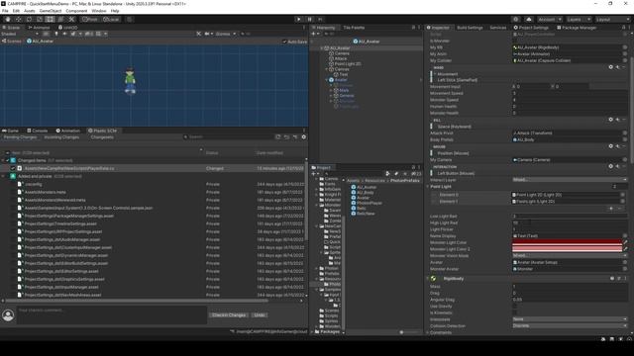Open the GameObject menu
This screenshot has width=634, height=356.
51,11
